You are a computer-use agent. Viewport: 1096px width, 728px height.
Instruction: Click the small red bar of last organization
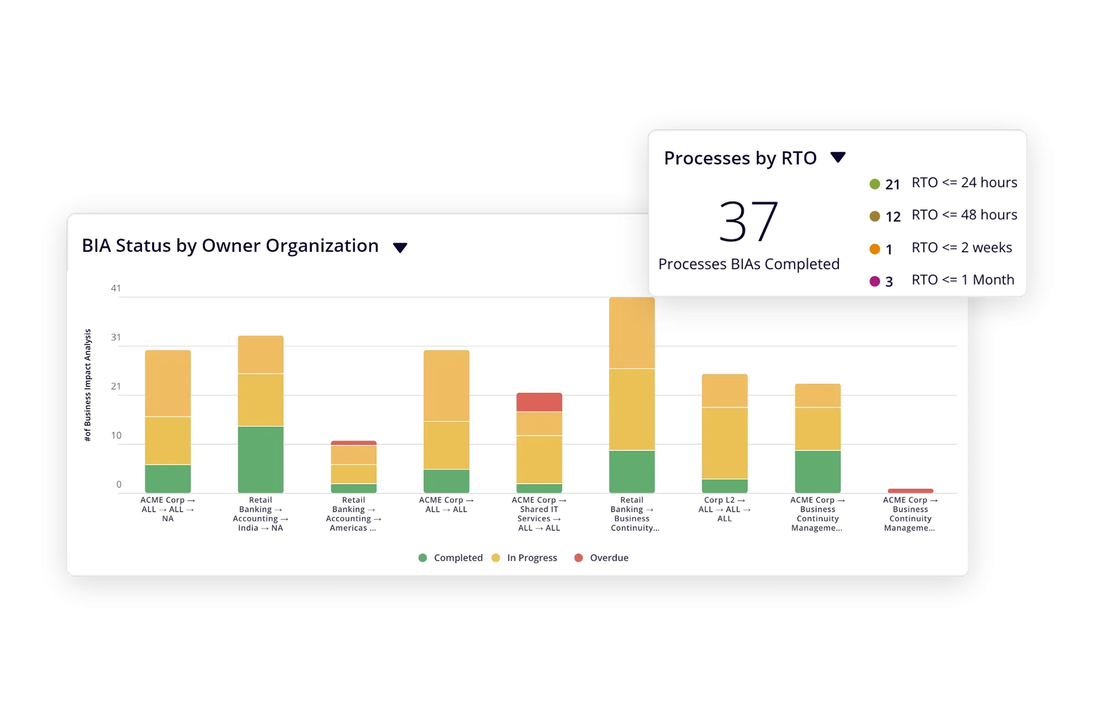(x=910, y=491)
